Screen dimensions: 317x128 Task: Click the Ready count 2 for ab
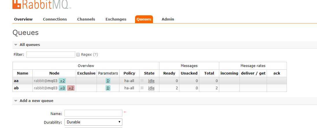pos(177,88)
